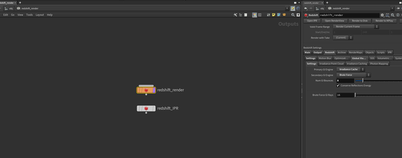This screenshot has width=402, height=158.
Task: Open the parameter gear settings menu
Action: [x=382, y=15]
